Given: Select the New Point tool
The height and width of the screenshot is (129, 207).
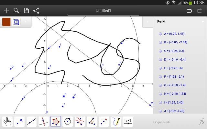Looking at the screenshot, I should pos(19,122).
